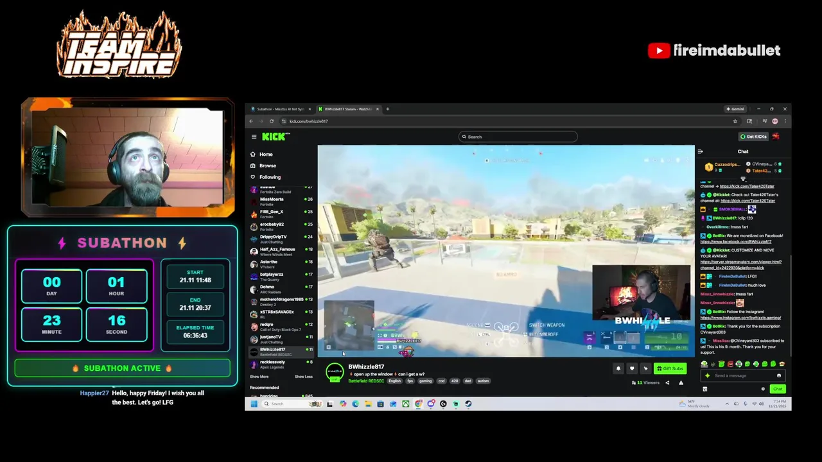Open the Instagram bwhizzle.gaming chat link
The height and width of the screenshot is (462, 822).
click(x=740, y=318)
